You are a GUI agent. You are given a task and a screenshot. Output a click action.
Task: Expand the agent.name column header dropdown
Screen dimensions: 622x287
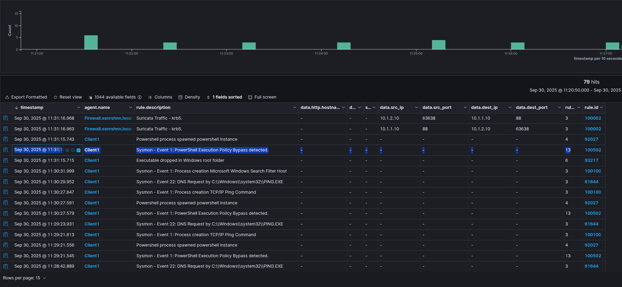pos(130,108)
